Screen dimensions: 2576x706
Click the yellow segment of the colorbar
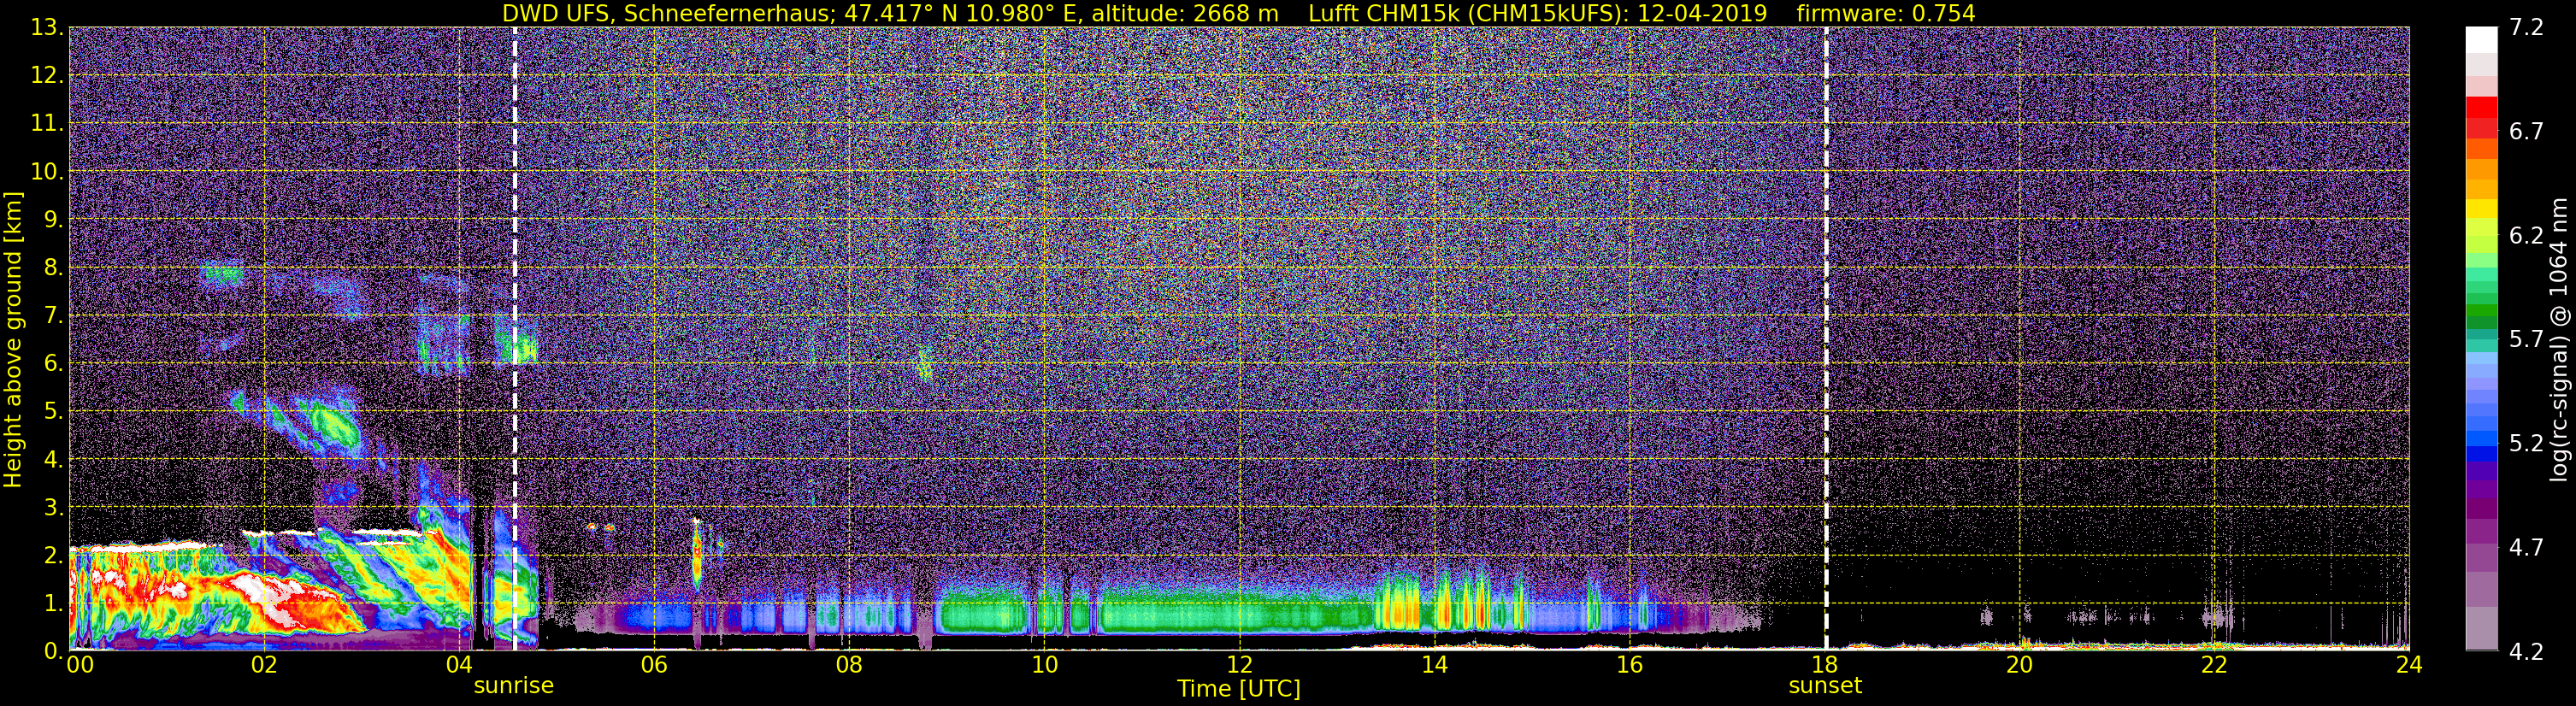pos(2481,209)
